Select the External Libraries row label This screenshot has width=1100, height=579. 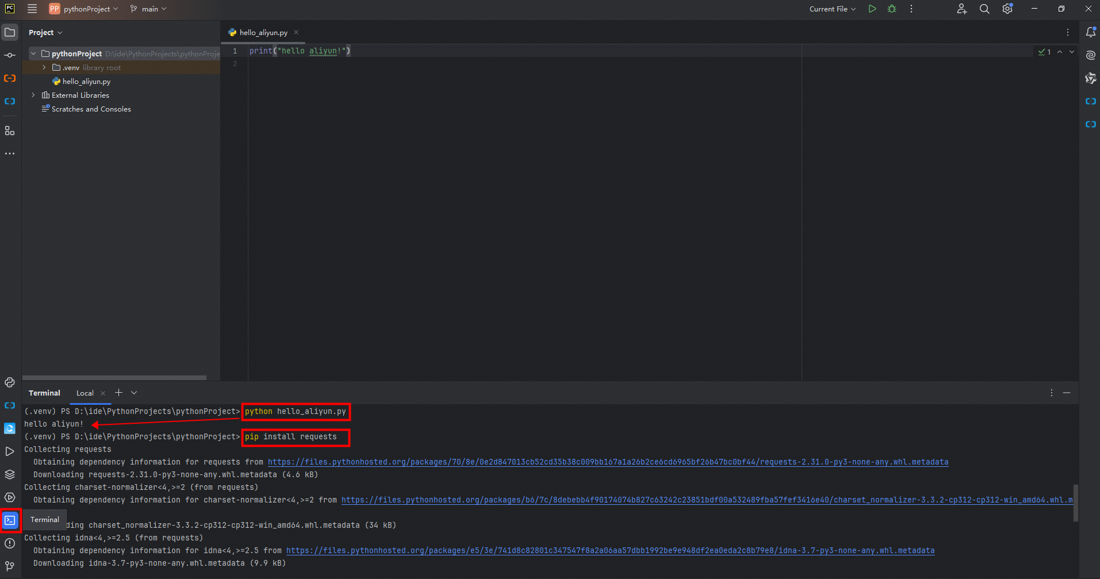point(81,95)
